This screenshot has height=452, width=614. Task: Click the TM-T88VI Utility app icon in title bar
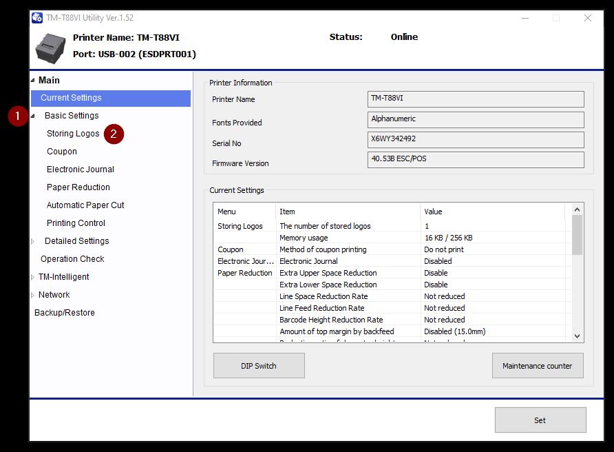37,18
